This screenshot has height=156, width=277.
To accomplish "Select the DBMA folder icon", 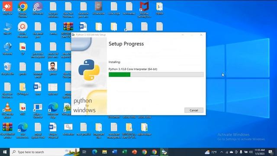I will (159, 8).
